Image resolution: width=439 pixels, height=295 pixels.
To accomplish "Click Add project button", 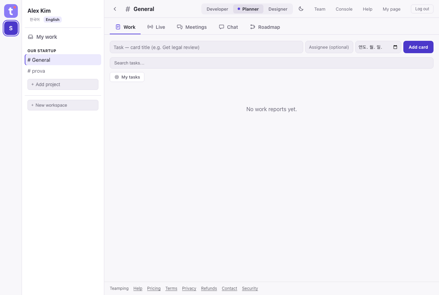I will point(63,84).
